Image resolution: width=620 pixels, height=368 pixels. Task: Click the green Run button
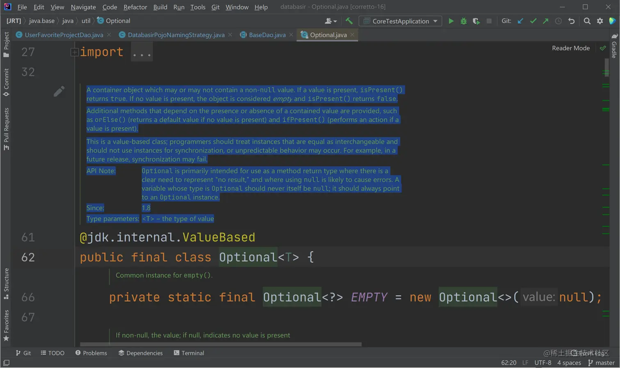point(451,21)
